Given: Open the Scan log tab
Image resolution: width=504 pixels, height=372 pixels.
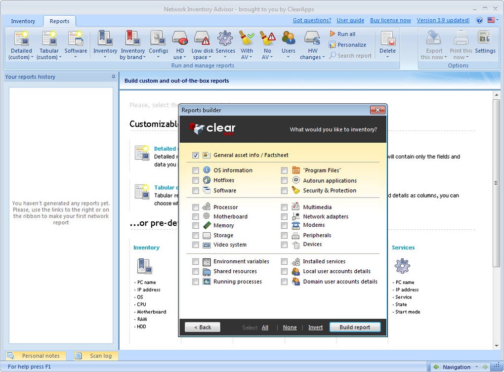Looking at the screenshot, I should pyautogui.click(x=95, y=356).
